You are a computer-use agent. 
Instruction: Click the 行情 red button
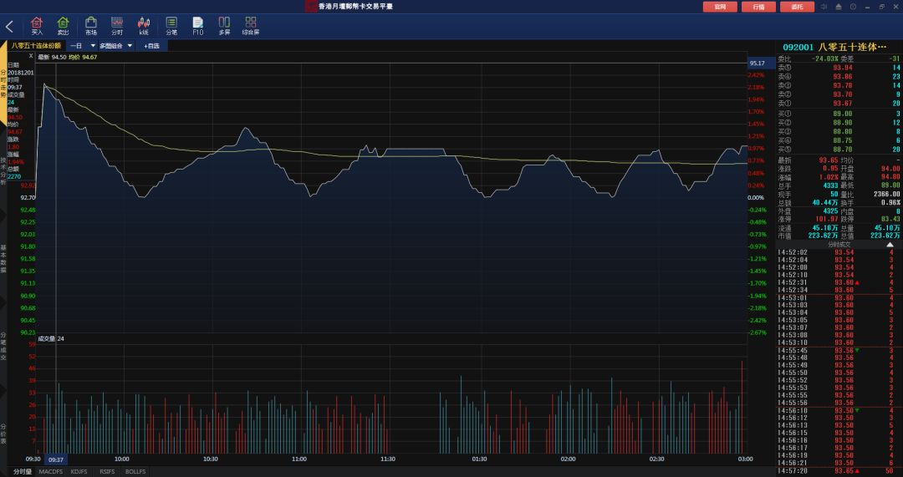(758, 7)
